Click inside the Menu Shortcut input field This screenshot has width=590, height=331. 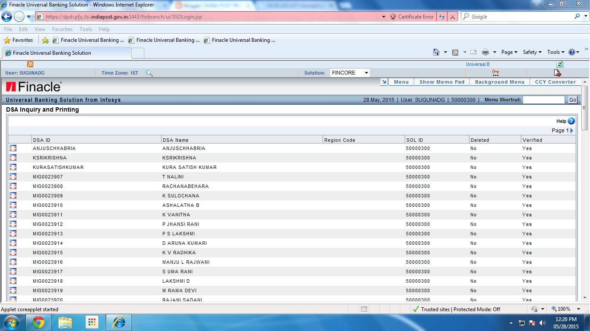(543, 100)
